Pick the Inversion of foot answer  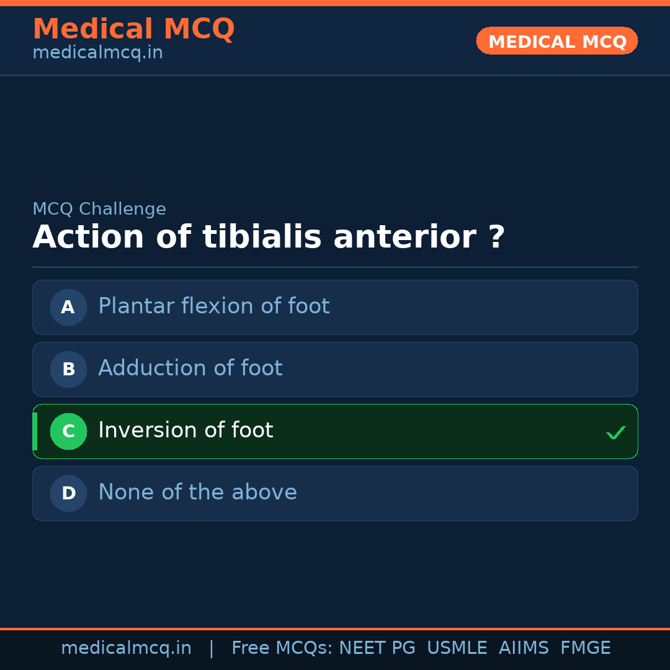click(185, 431)
